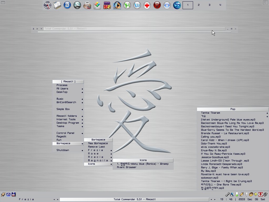The width and height of the screenshot is (269, 202).
Task: Click the floppy disk icon in bottom bar
Action: (13, 194)
